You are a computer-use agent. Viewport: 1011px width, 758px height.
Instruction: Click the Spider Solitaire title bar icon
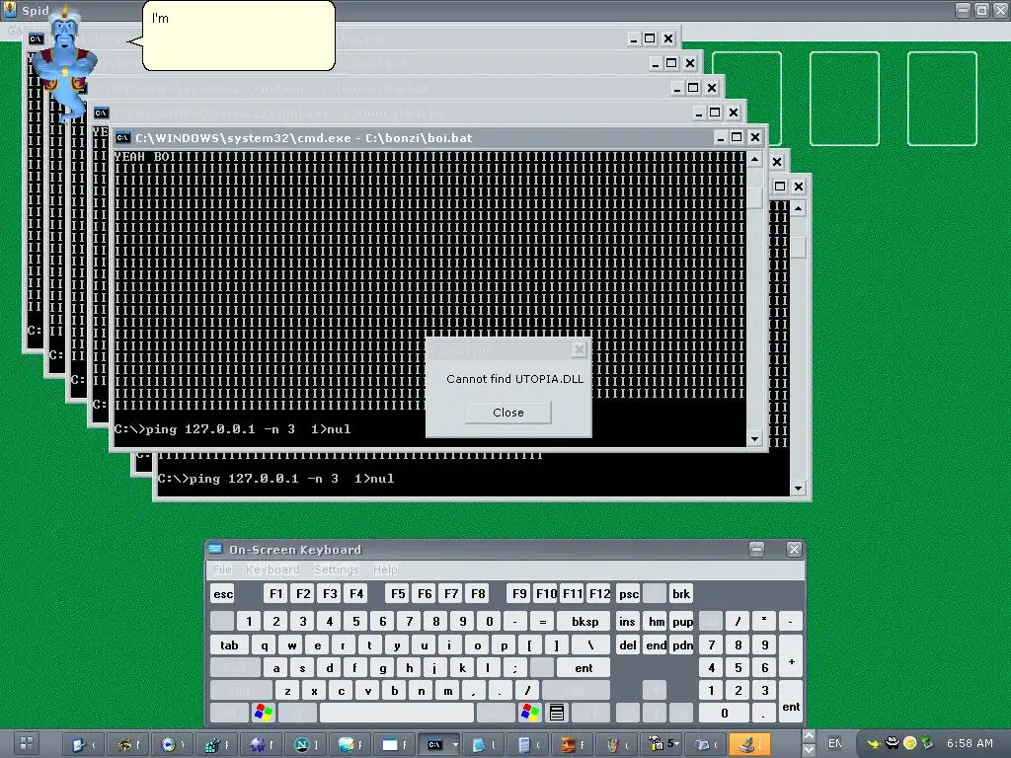pos(10,10)
